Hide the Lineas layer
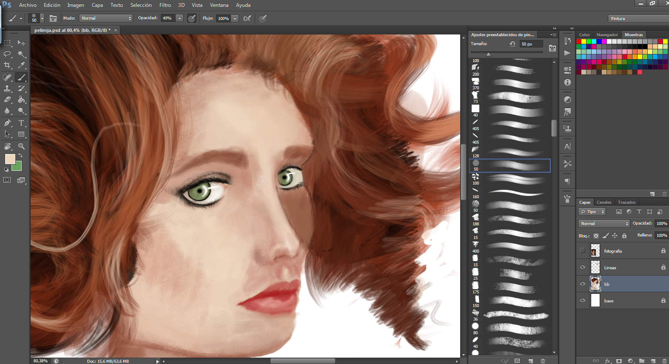 point(583,267)
